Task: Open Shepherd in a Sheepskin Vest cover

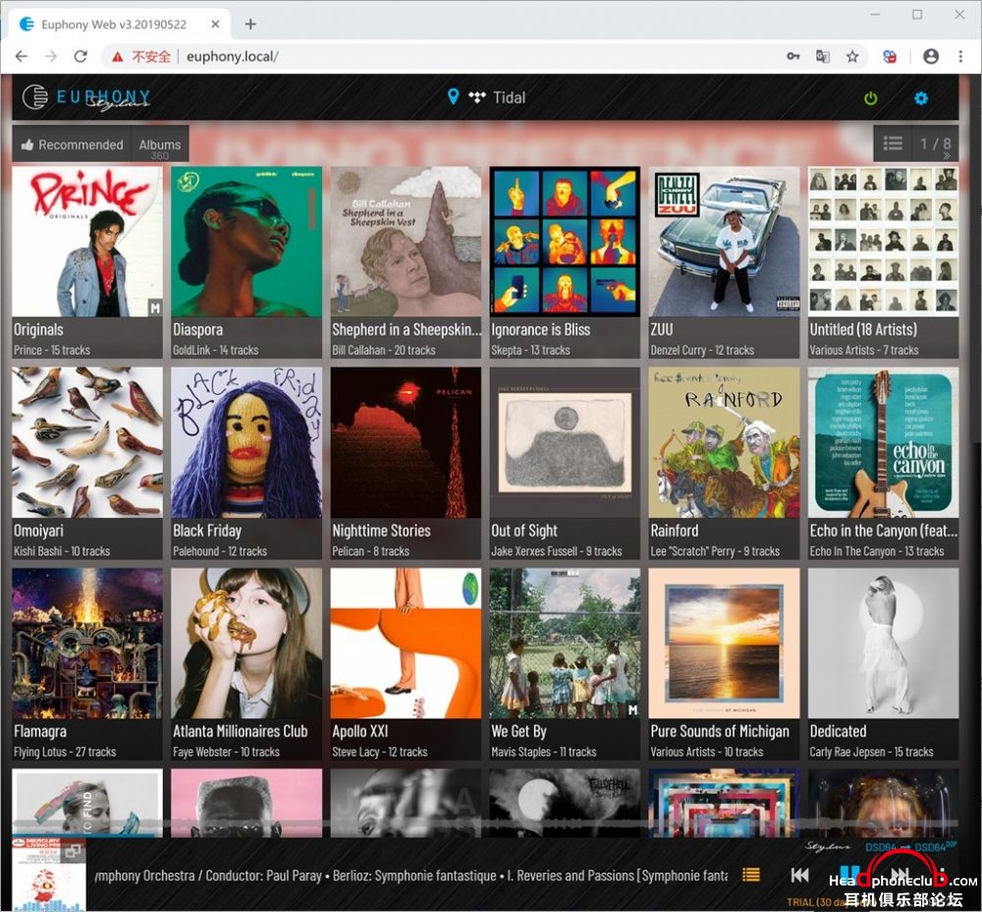Action: 406,242
